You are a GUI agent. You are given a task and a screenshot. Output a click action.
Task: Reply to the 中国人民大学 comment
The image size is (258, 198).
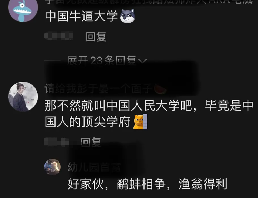tap(91, 142)
